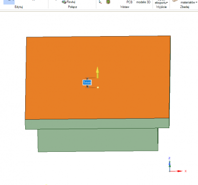This screenshot has width=198, height=185.
Task: Click the blue Z axis on triad
Action: tap(169, 164)
